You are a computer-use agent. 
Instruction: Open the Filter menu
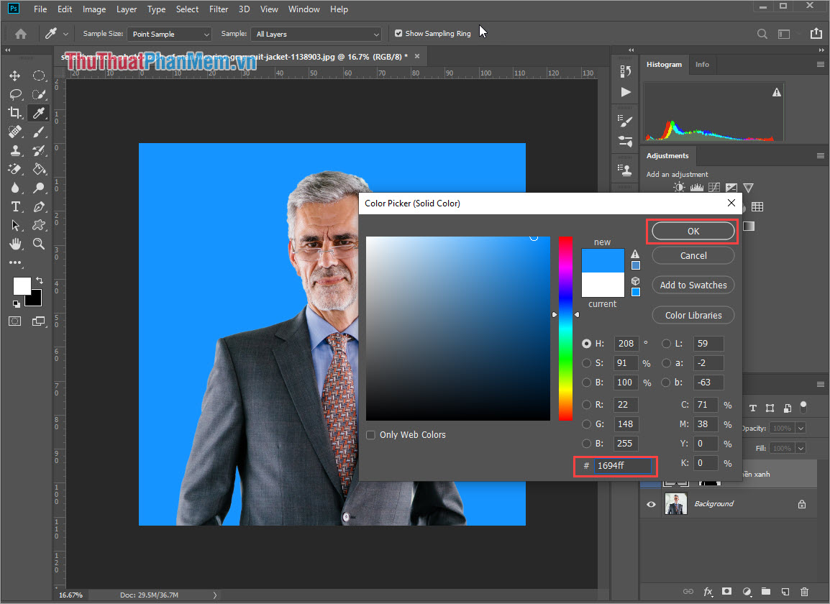pos(219,9)
